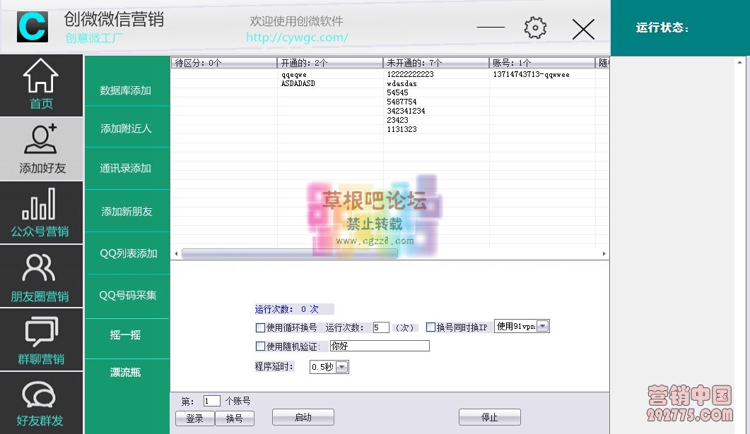This screenshot has width=750, height=434.
Task: Open 群聊营销 from the left sidebar
Action: pyautogui.click(x=41, y=339)
